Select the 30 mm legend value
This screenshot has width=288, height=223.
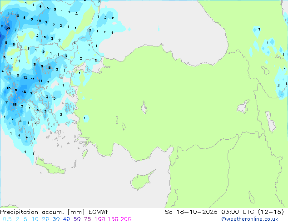coord(56,219)
